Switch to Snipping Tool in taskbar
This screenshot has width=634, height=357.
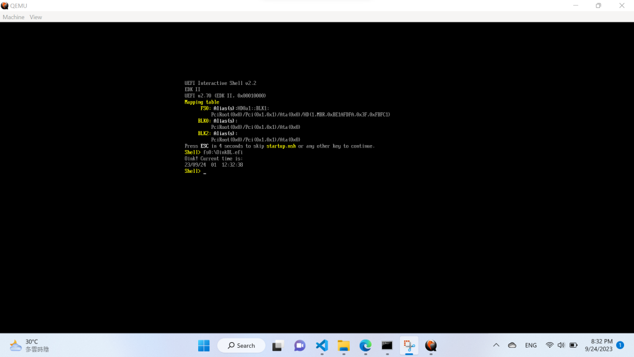point(409,346)
